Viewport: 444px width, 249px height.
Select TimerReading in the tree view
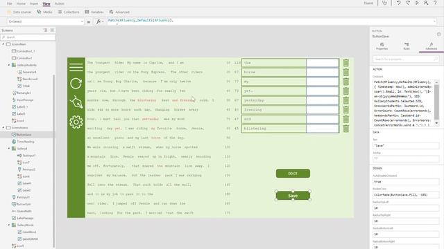(x=26, y=142)
